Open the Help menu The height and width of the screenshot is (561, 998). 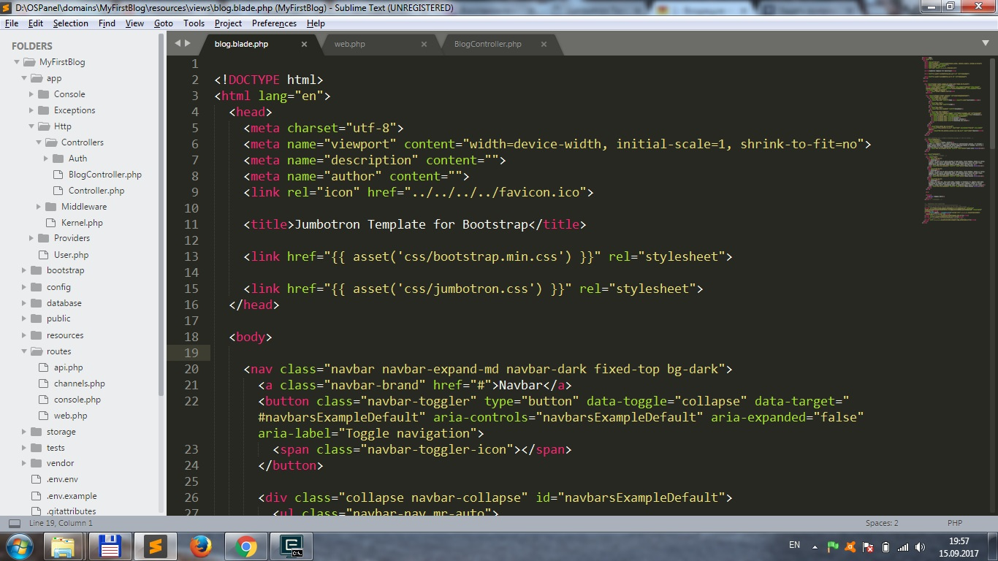316,23
